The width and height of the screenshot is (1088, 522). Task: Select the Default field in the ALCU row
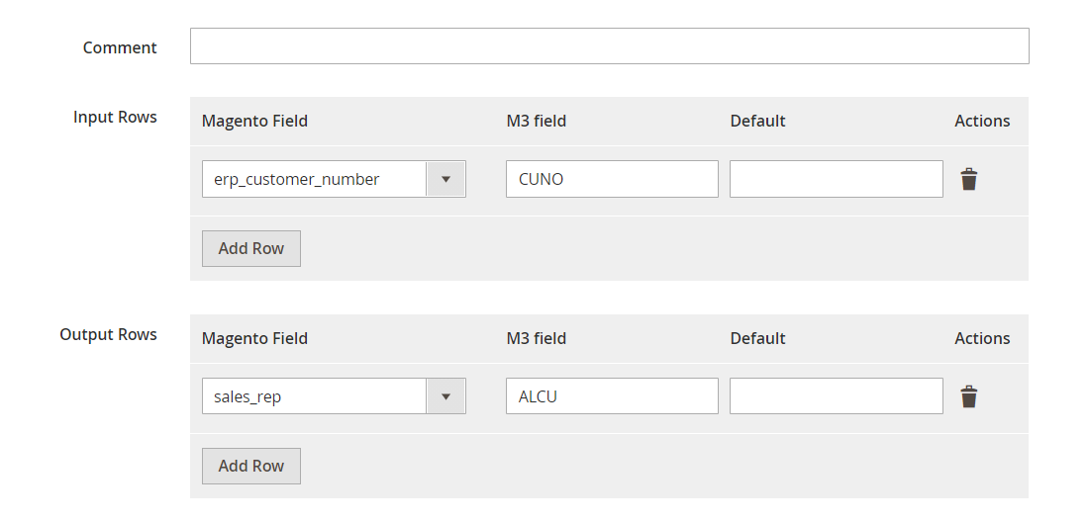[837, 396]
